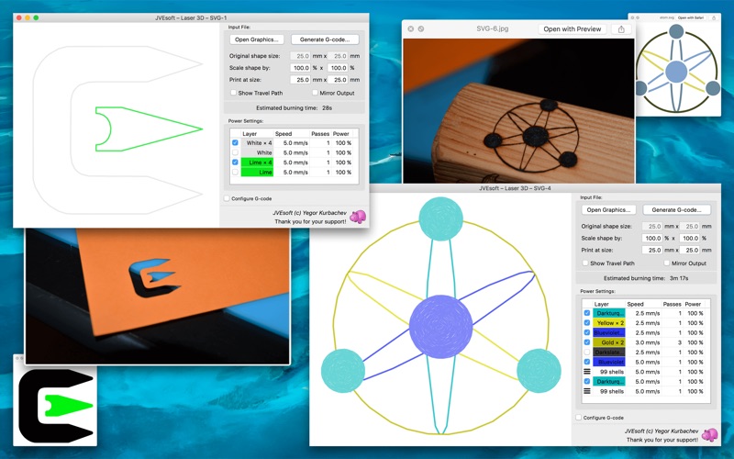Screen dimensions: 734x459
Task: Enable Show Travel Path in SVG-1 window
Action: [x=233, y=93]
